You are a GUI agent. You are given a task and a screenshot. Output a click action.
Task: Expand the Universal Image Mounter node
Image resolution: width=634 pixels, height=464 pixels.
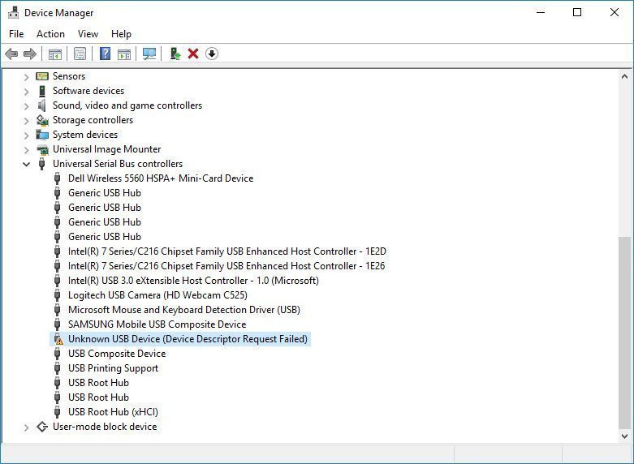pos(26,150)
